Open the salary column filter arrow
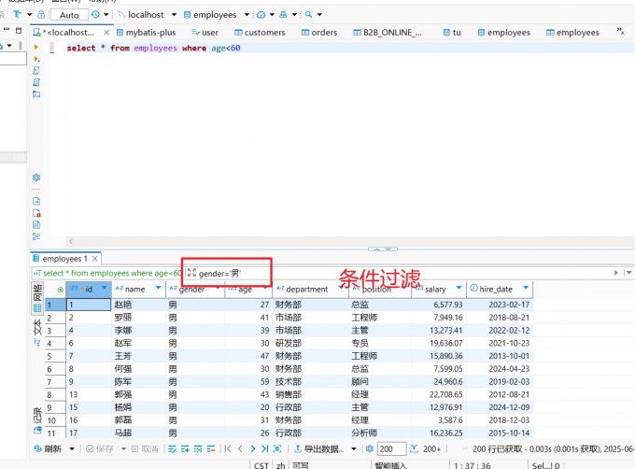 [459, 288]
